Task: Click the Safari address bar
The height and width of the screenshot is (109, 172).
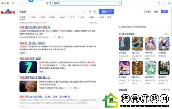Action: [86, 3]
